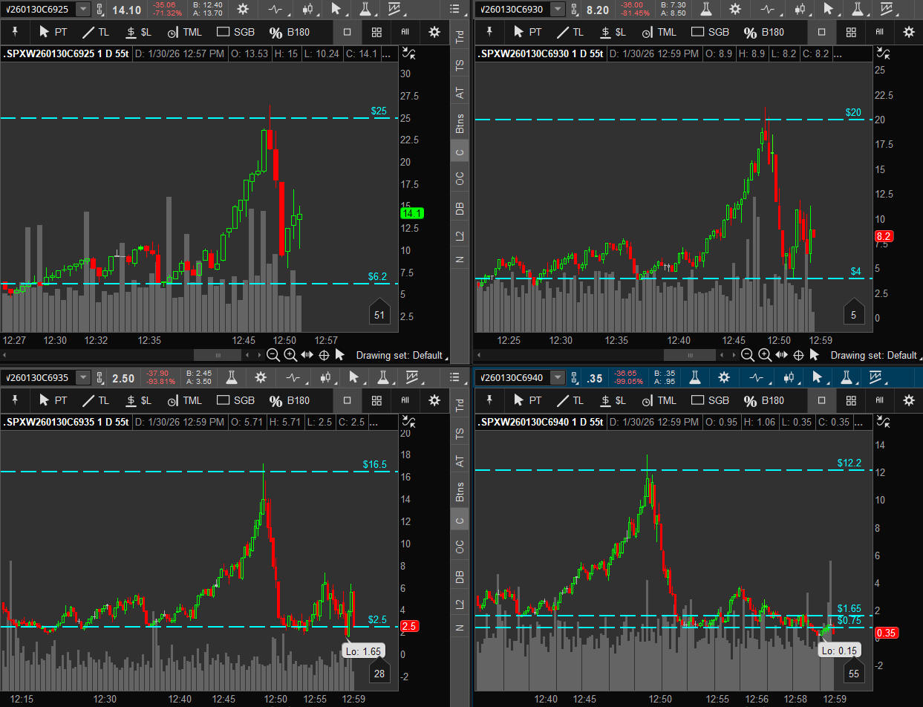Expand the Drawing set: Default menu on C6930
This screenshot has width=923, height=707.
click(873, 355)
